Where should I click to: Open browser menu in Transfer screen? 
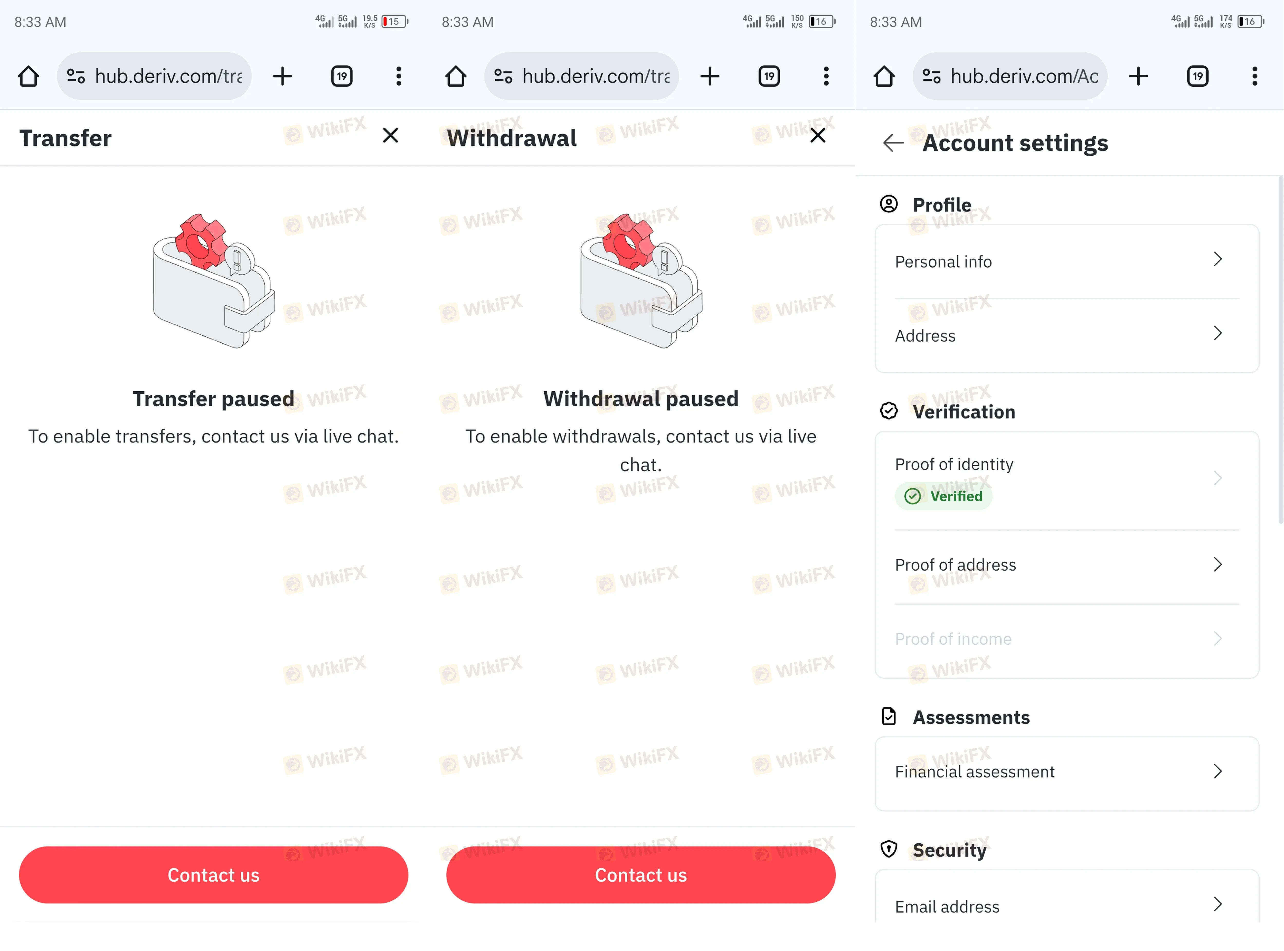398,76
